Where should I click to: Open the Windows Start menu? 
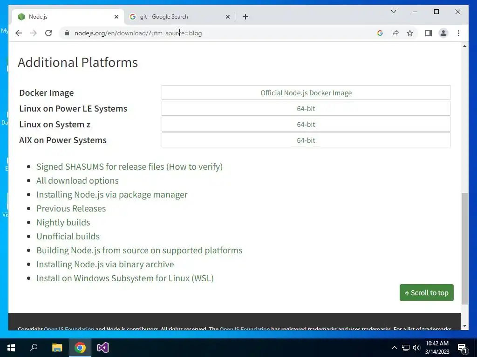click(x=11, y=348)
